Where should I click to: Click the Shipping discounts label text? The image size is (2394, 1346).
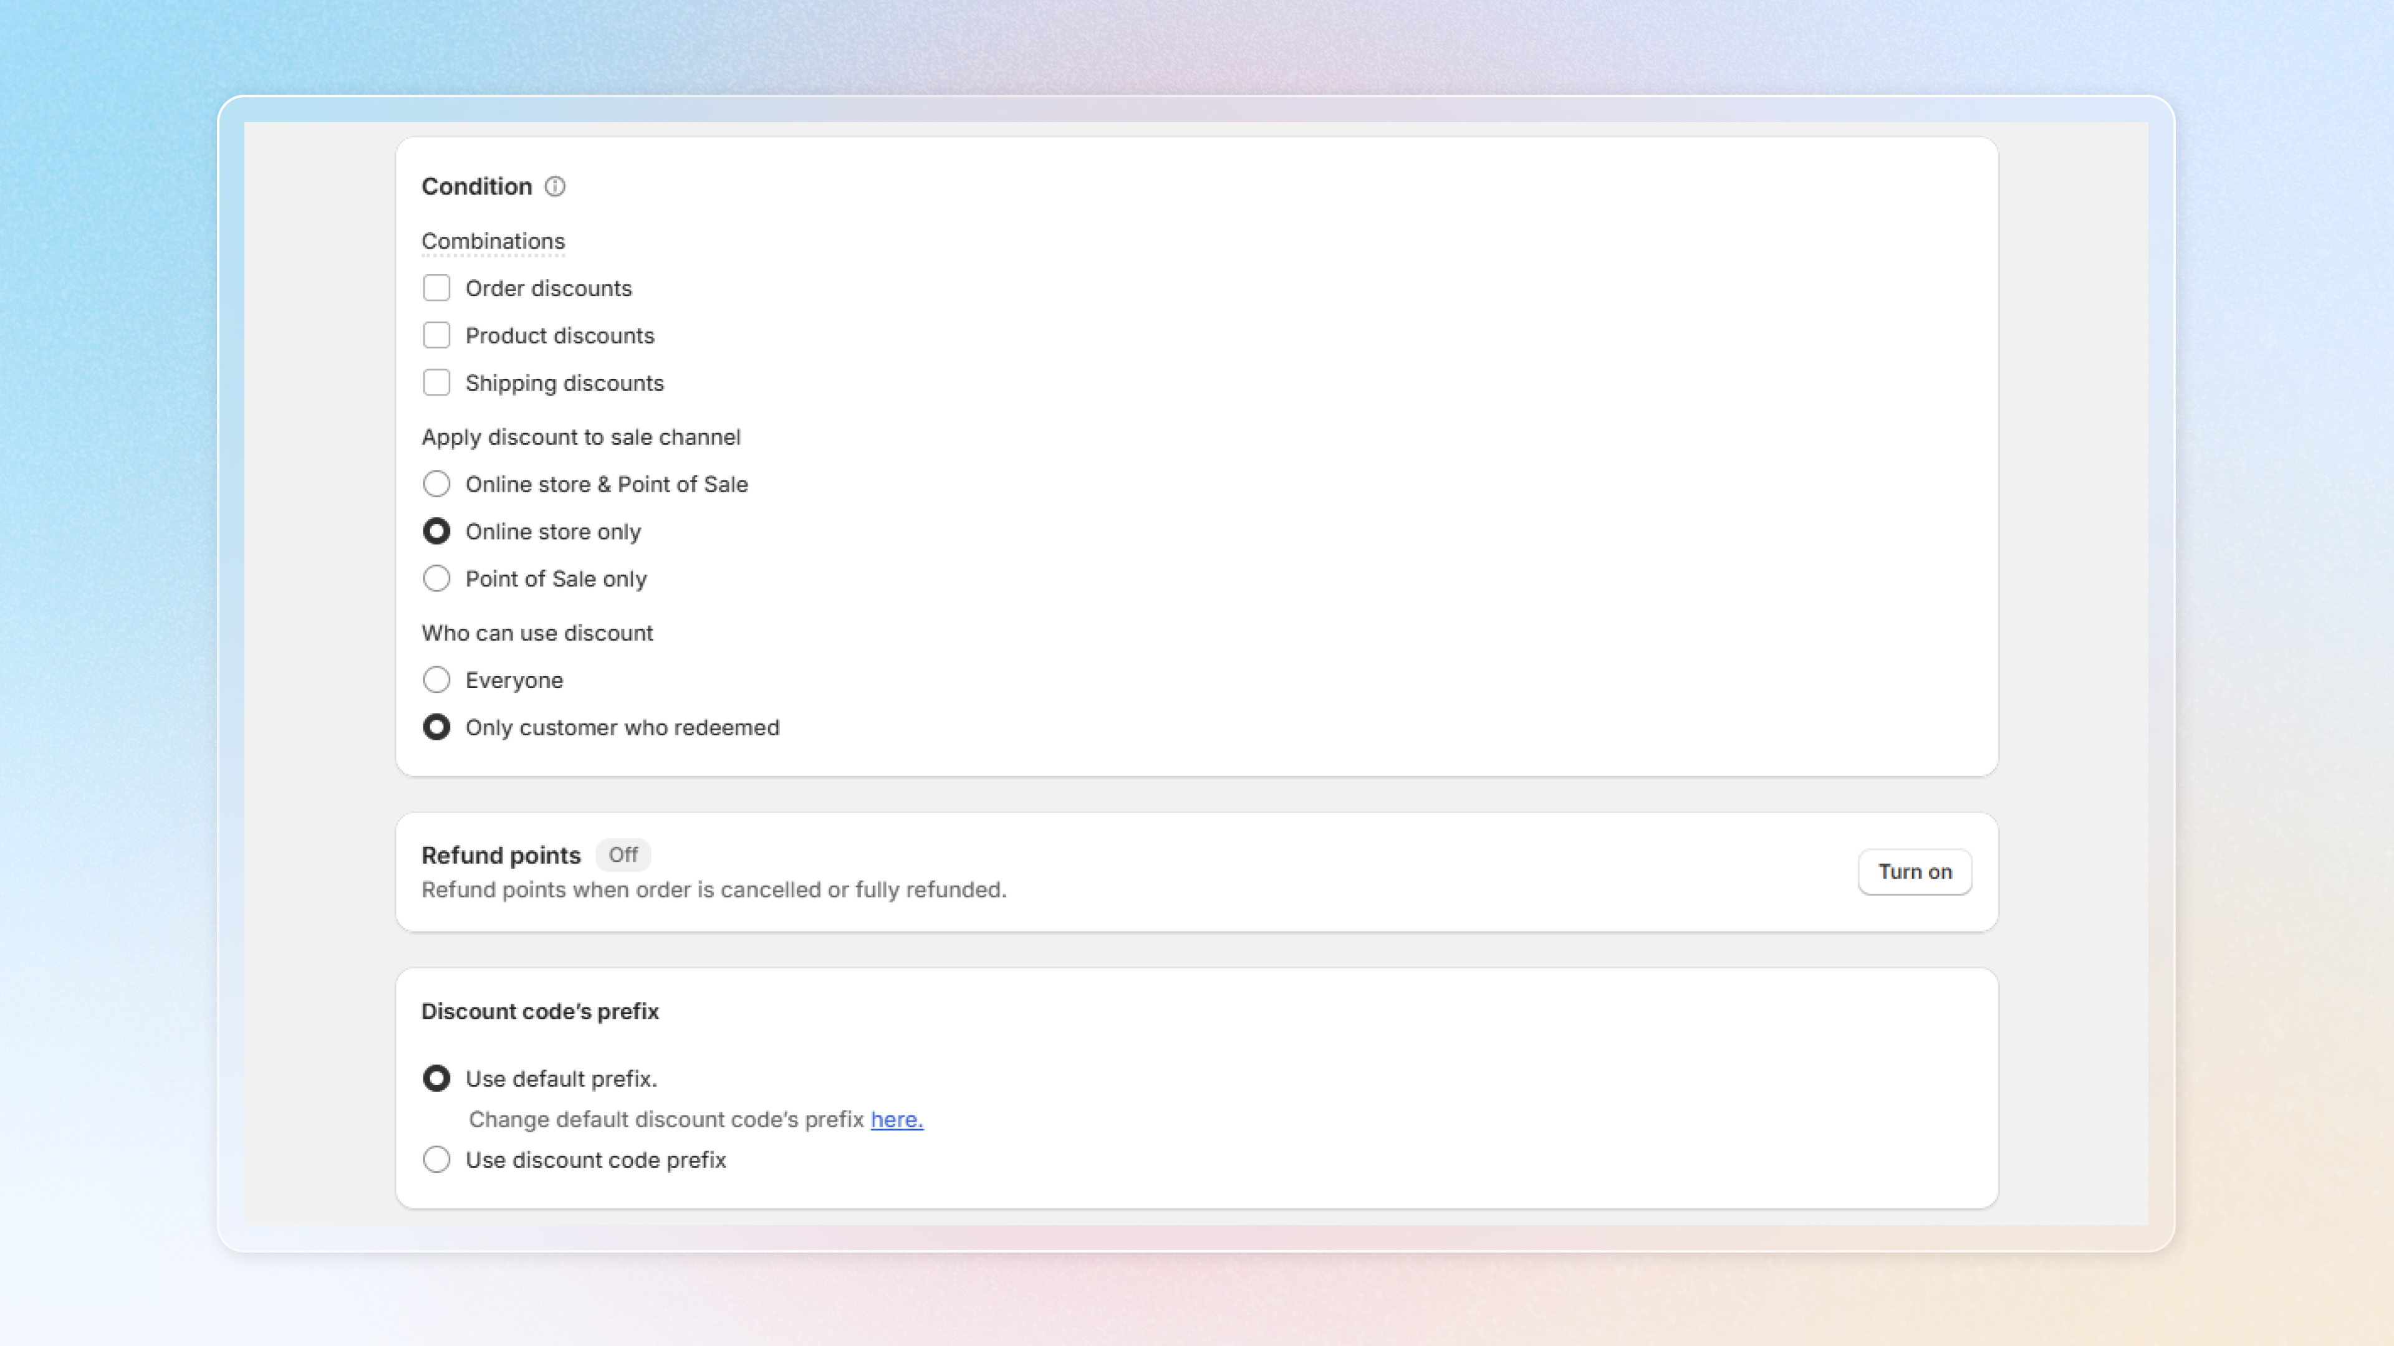click(x=564, y=384)
